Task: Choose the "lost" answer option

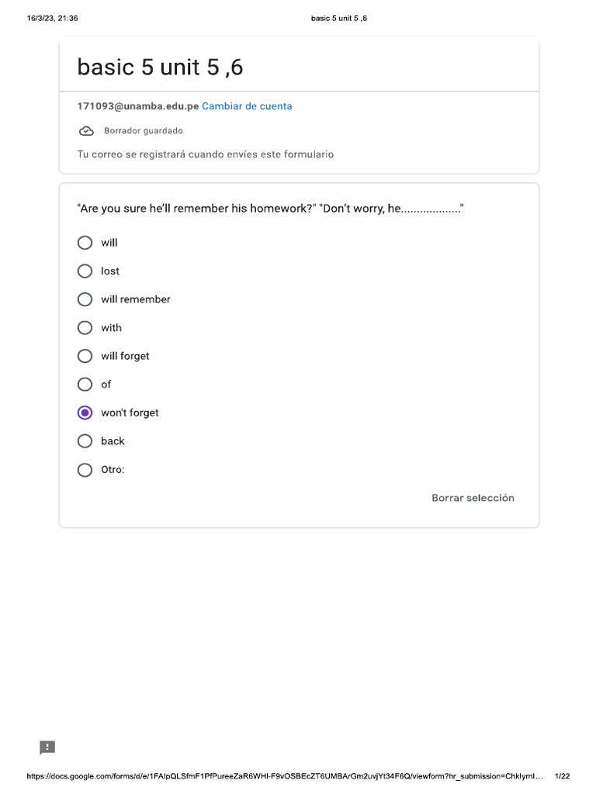Action: click(x=85, y=271)
